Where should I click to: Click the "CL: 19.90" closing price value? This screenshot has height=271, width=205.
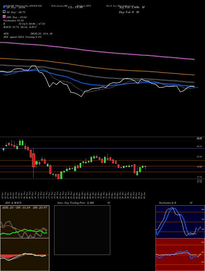pyautogui.click(x=75, y=7)
